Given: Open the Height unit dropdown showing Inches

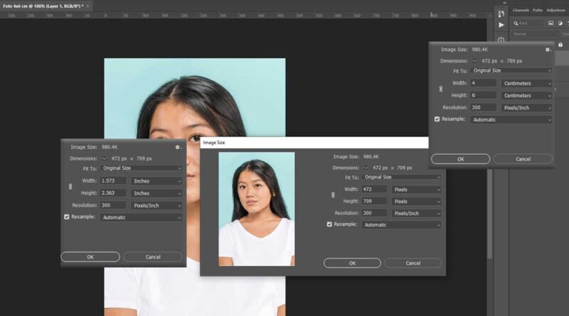Looking at the screenshot, I should 156,193.
